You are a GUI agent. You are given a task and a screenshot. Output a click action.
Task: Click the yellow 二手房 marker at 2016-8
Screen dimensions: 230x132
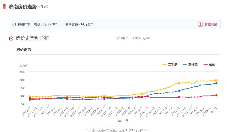tap(142, 94)
